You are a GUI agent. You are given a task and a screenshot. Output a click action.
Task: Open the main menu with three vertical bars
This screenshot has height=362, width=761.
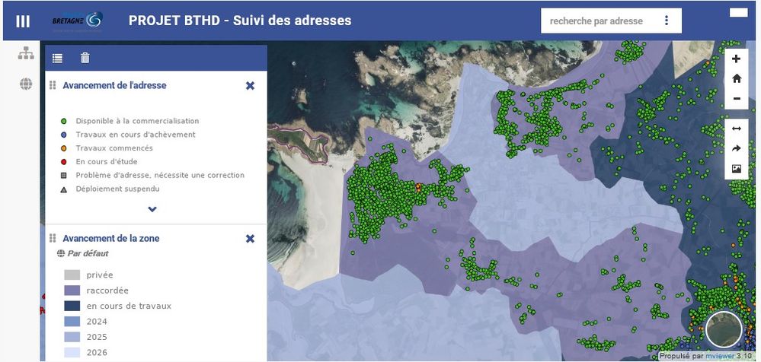[x=23, y=21]
